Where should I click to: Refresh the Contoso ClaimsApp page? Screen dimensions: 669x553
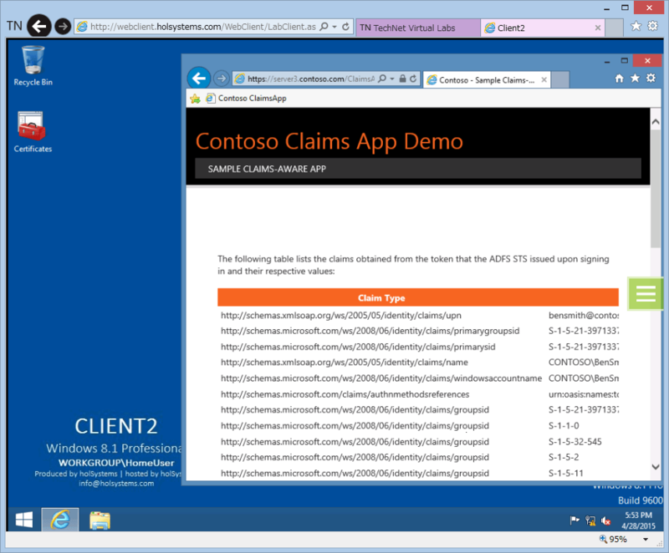[x=413, y=79]
